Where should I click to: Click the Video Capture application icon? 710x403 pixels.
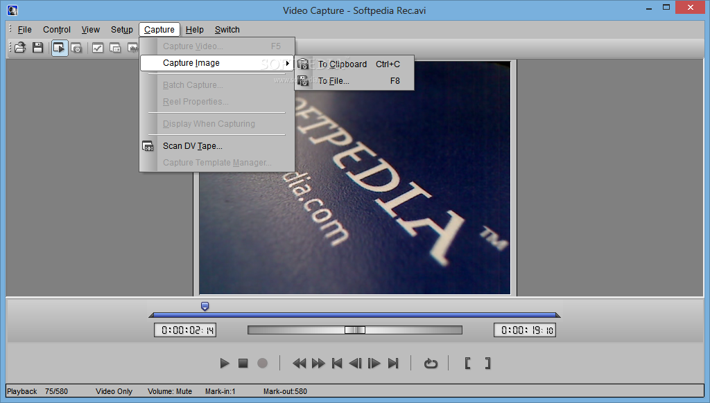(x=12, y=10)
